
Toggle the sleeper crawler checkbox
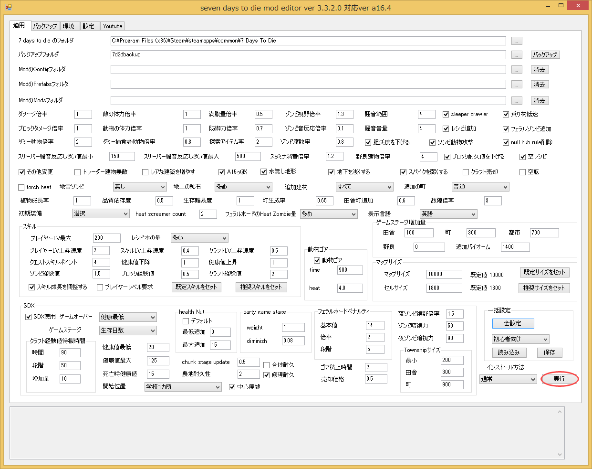[446, 115]
